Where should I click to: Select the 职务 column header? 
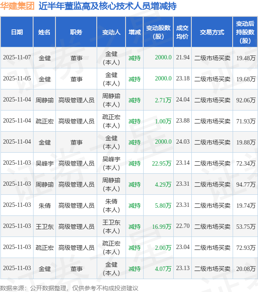pos(76,32)
